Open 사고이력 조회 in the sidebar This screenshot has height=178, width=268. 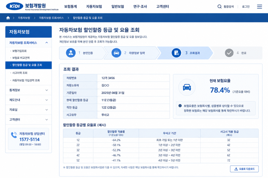[20, 73]
